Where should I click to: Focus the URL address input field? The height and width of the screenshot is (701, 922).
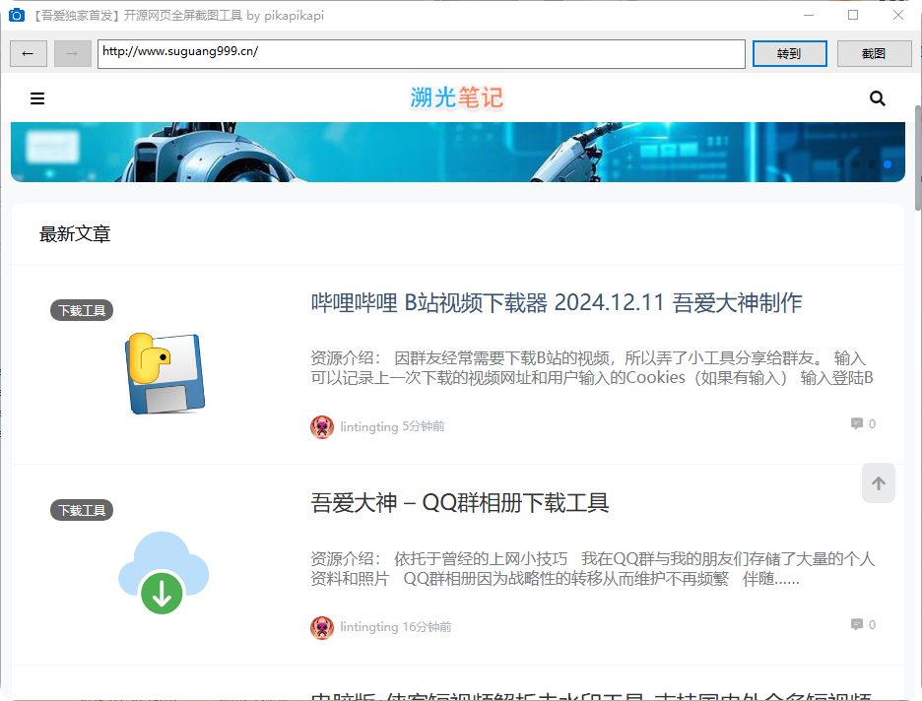pos(421,54)
